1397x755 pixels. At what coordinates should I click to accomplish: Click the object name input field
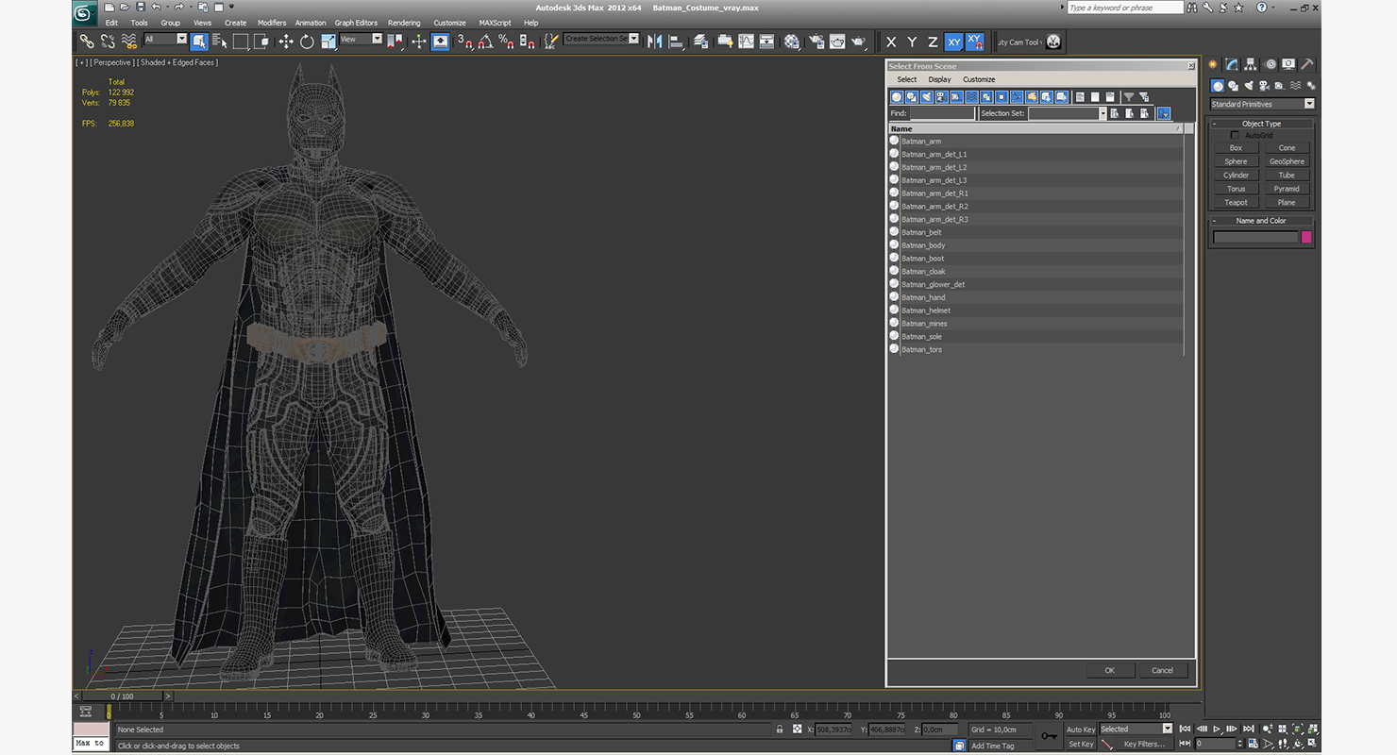[1255, 237]
